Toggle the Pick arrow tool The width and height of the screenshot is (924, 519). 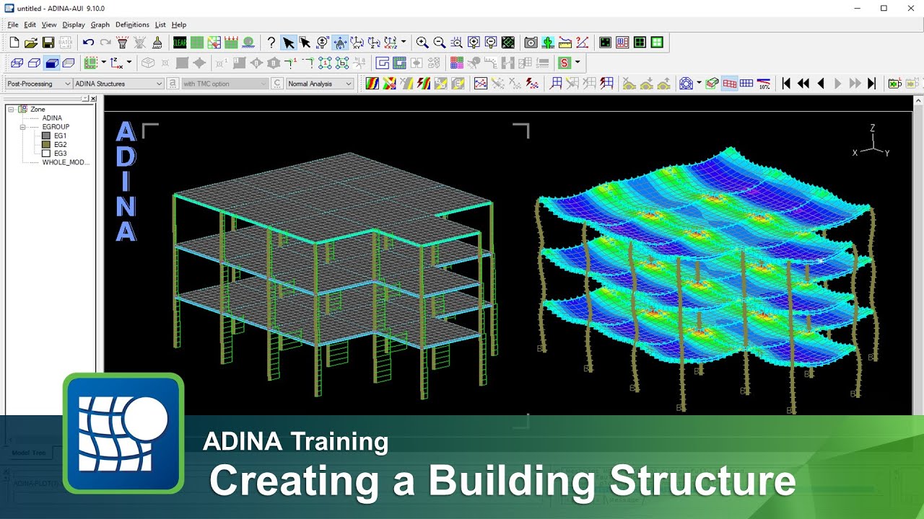(288, 43)
